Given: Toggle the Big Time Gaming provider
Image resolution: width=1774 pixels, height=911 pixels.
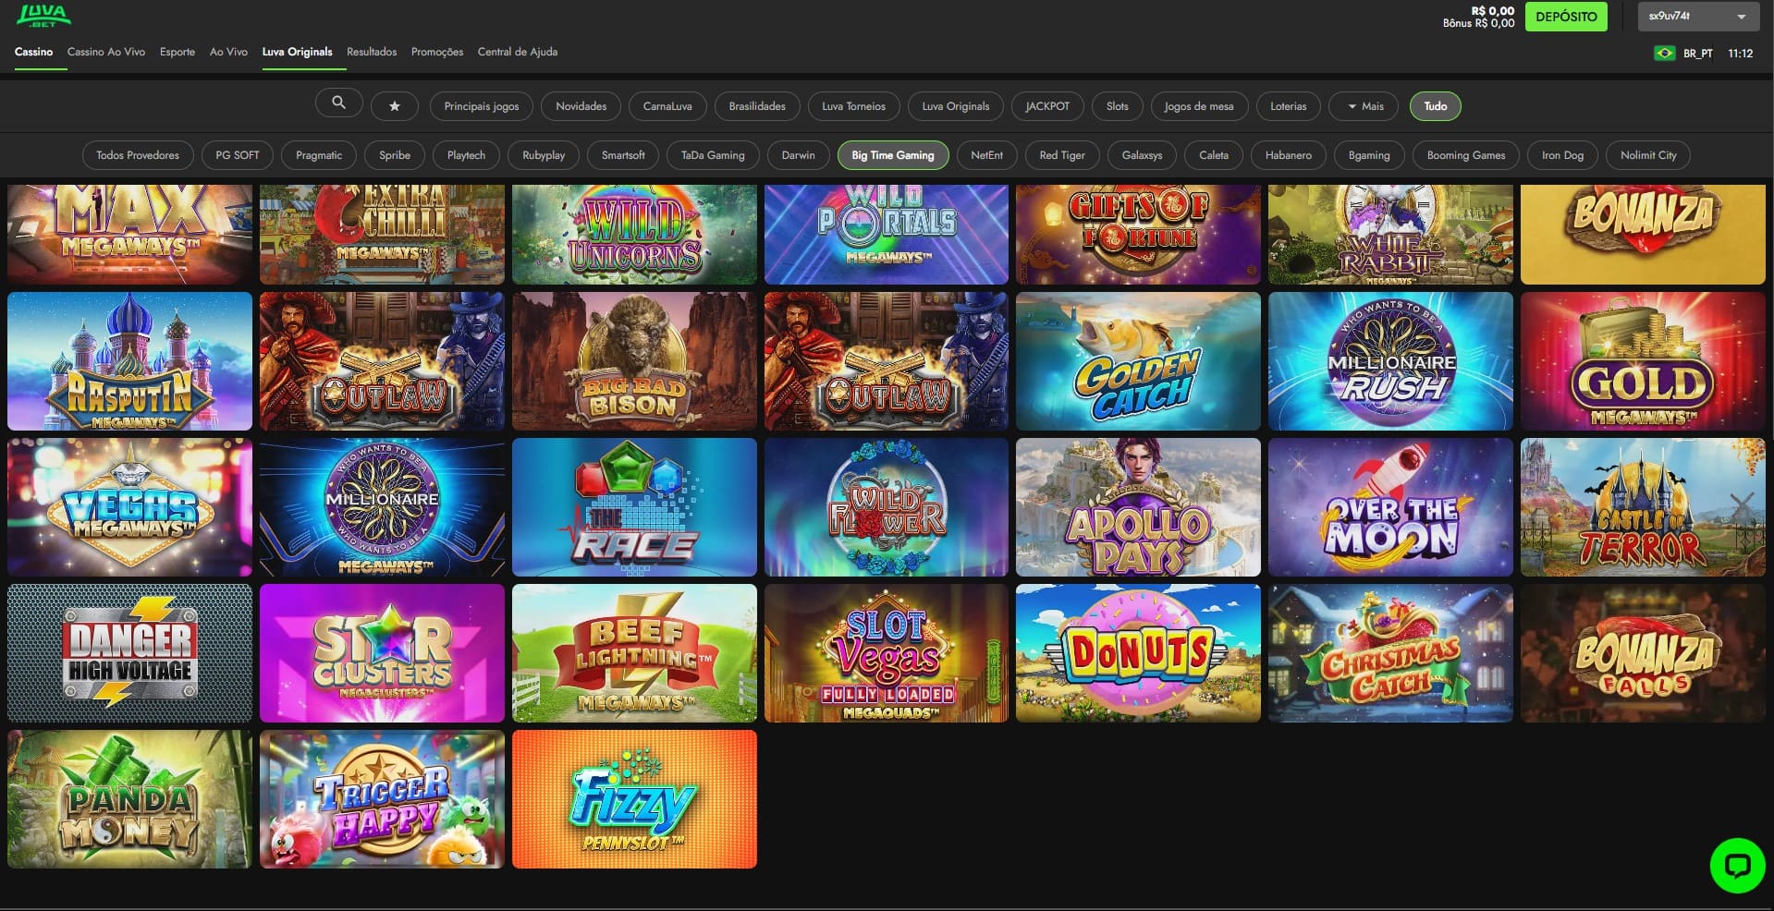Looking at the screenshot, I should (893, 155).
